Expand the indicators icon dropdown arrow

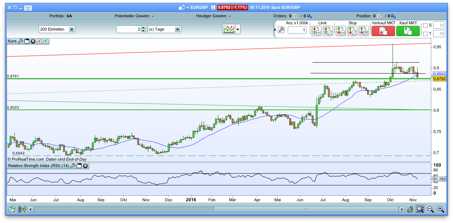click(238, 29)
